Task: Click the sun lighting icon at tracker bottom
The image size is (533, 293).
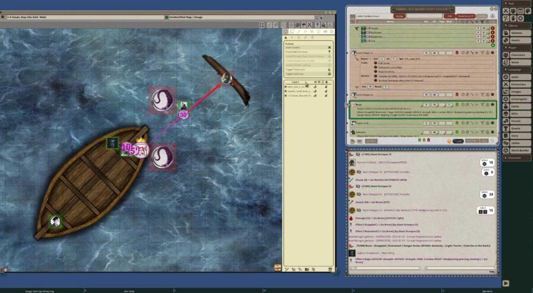Action: click(x=449, y=141)
